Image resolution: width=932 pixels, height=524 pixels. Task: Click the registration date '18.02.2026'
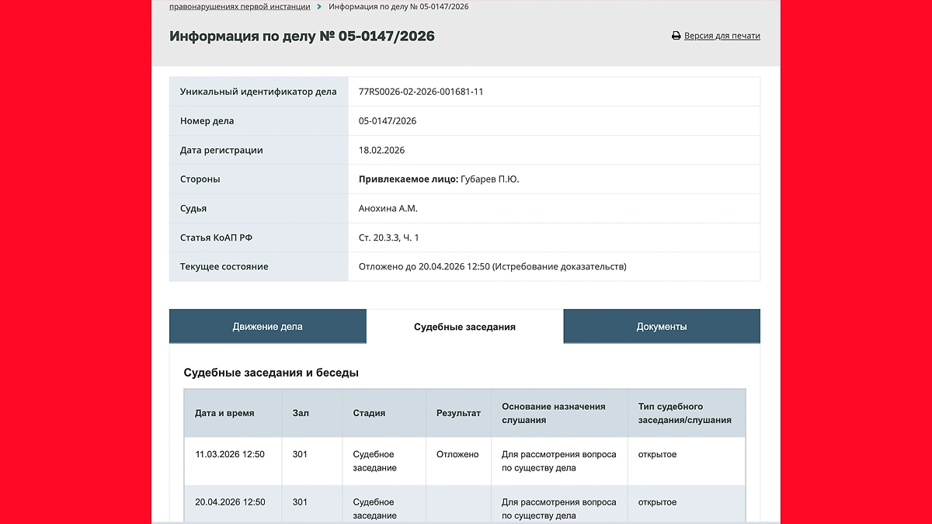coord(382,149)
